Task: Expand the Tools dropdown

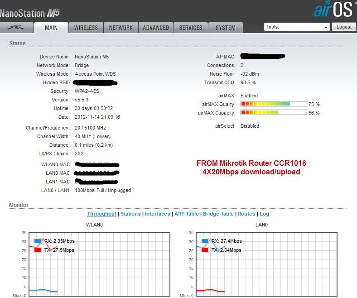Action: pyautogui.click(x=297, y=27)
